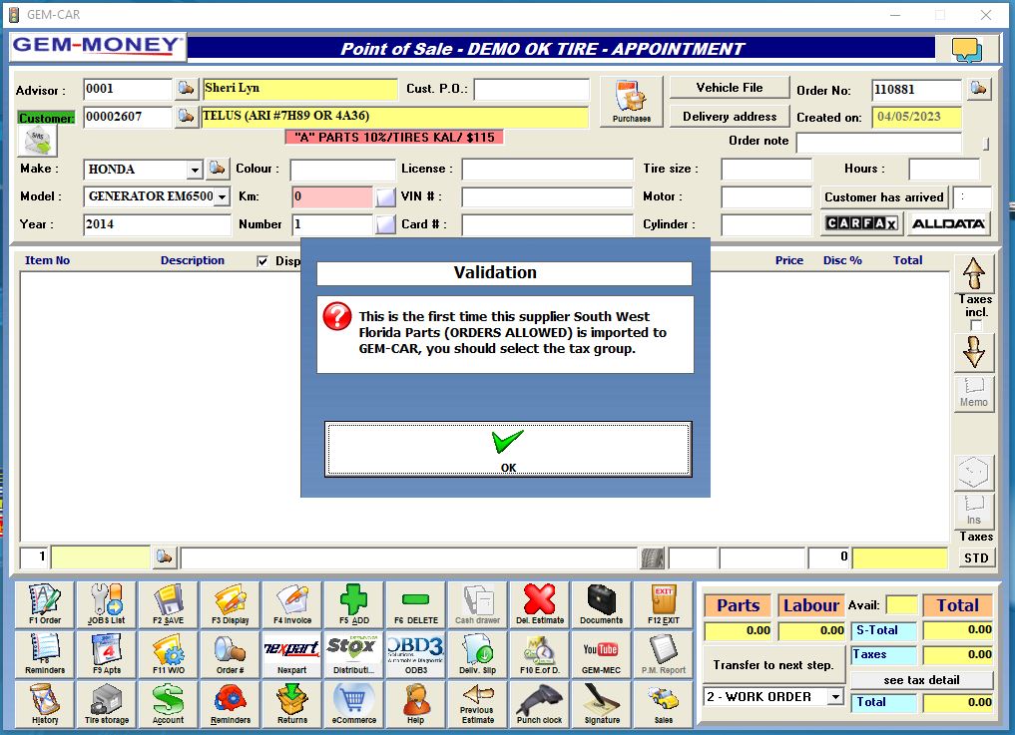The image size is (1015, 735).
Task: Click the tire icon in the entry row
Action: click(x=653, y=557)
